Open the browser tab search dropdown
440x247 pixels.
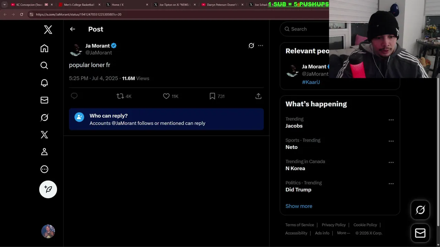4,5
